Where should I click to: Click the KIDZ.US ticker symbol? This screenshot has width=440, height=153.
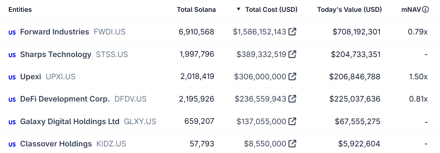click(111, 144)
